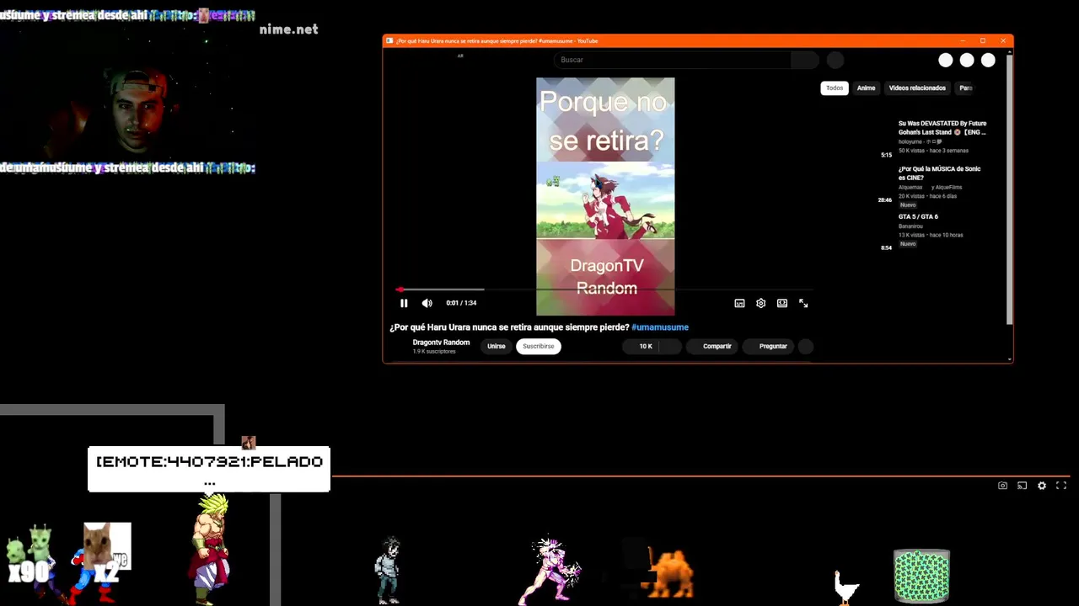Viewport: 1079px width, 606px height.
Task: Select the Anime filter chip
Action: tap(866, 88)
